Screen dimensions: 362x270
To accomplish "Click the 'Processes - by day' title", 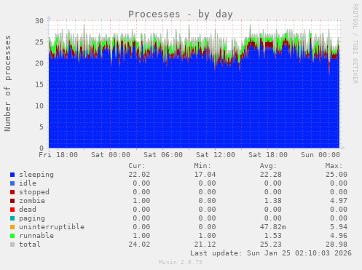I will (181, 15).
